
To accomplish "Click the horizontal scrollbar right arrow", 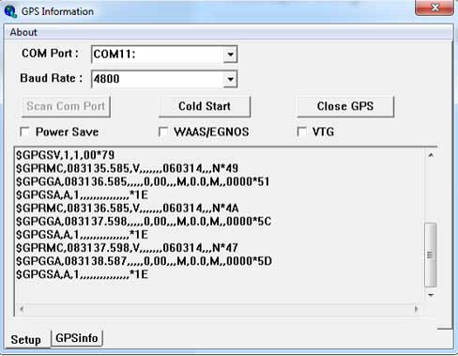I will click(x=416, y=309).
